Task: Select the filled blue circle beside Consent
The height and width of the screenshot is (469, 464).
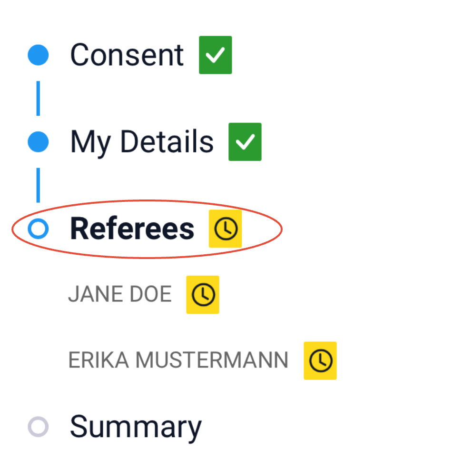Action: click(x=38, y=55)
